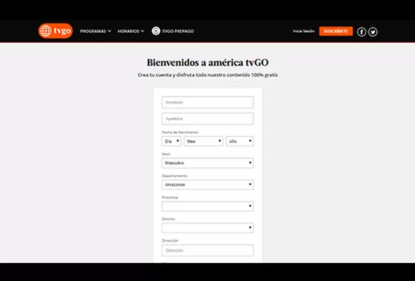Click the Suscríbete button

[x=336, y=31]
